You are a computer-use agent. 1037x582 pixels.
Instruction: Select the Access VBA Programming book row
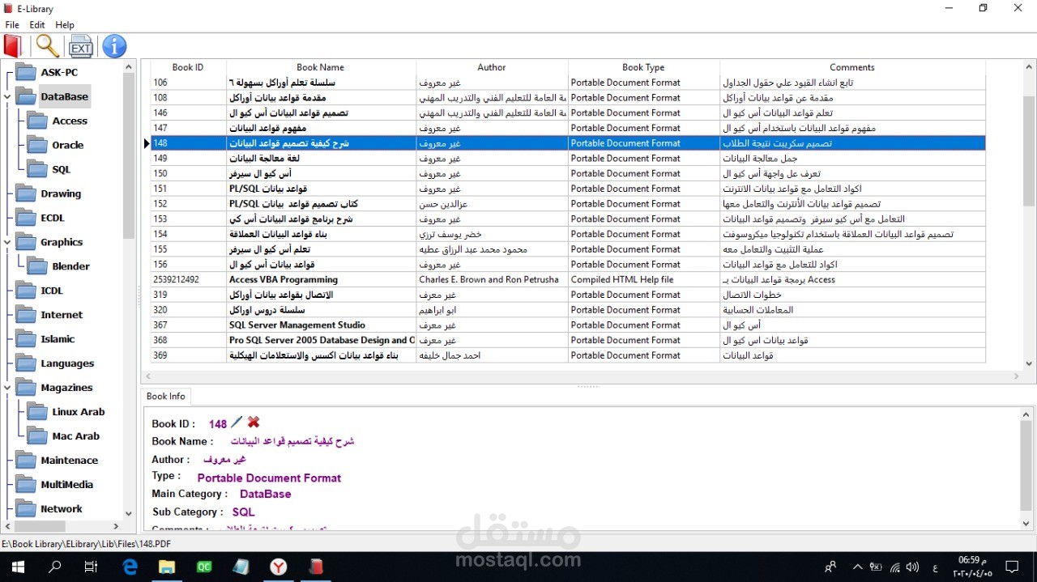tap(568, 279)
